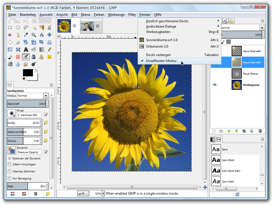Raise the selected layer with green up arrow
Image resolution: width=273 pixels, height=205 pixels.
click(229, 131)
